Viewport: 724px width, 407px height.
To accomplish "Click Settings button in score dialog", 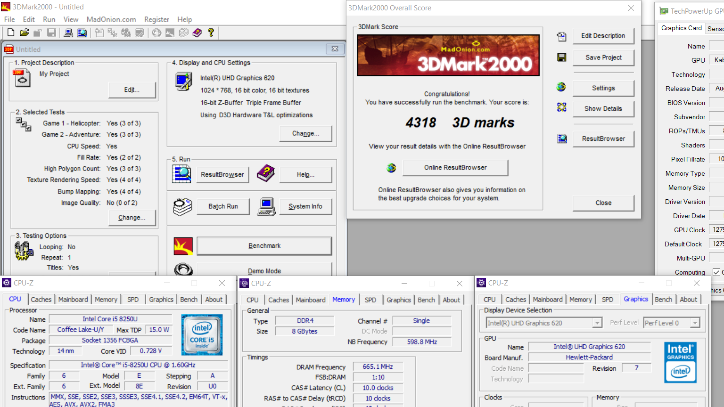I will [x=603, y=88].
